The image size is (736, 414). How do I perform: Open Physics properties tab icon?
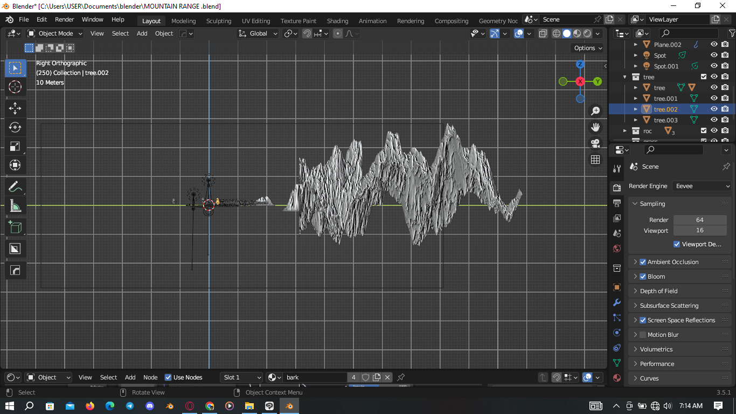[617, 333]
